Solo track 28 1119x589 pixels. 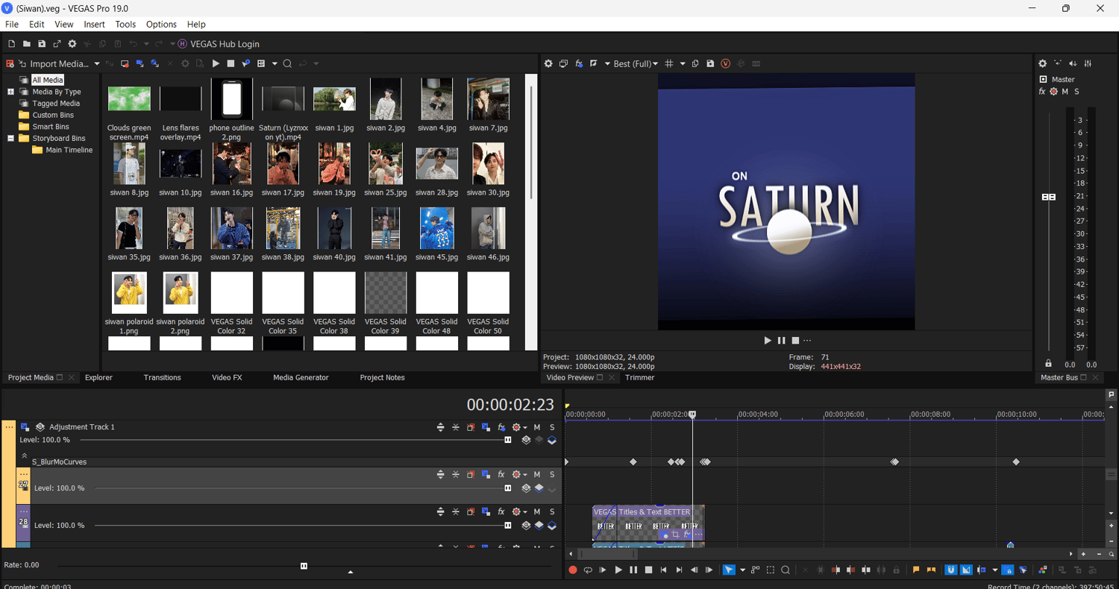552,512
